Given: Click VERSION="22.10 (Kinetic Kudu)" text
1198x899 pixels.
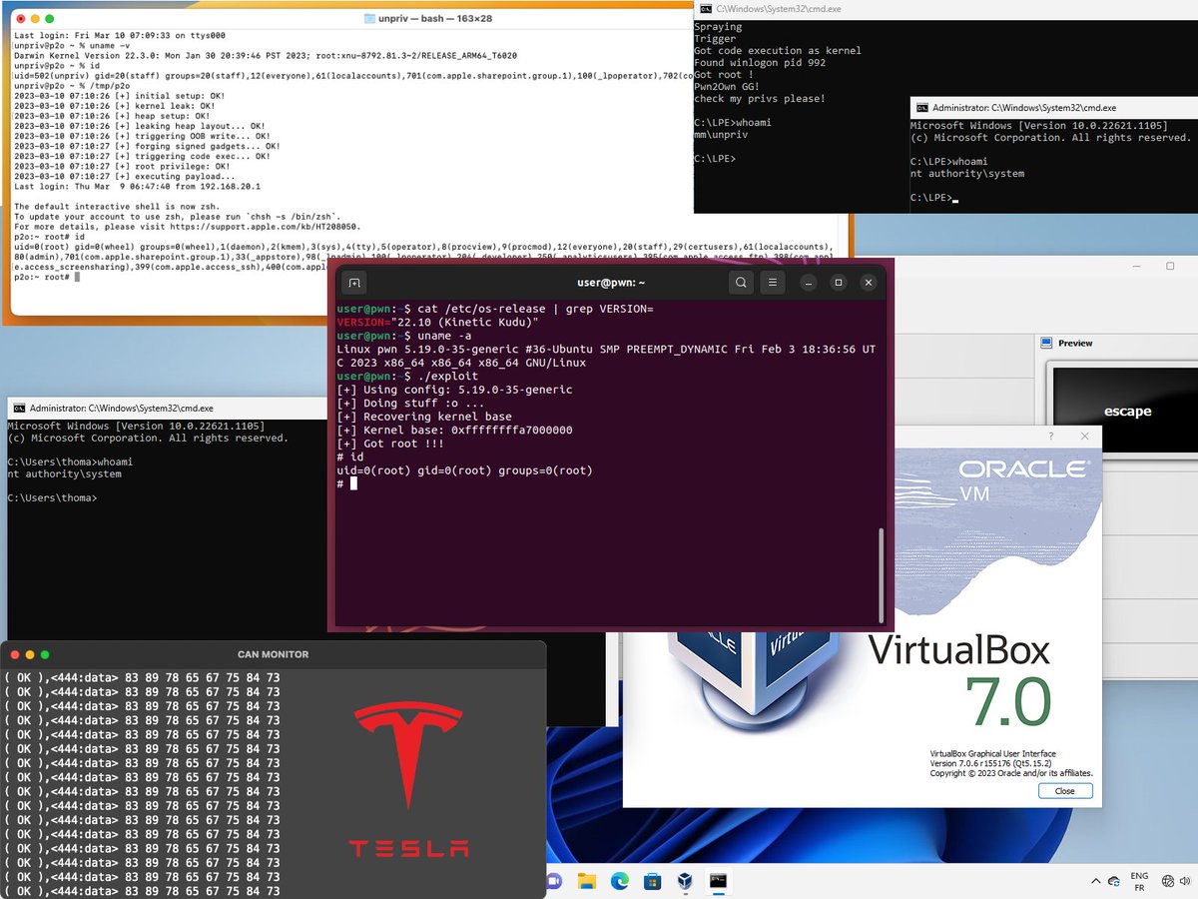Looking at the screenshot, I should click(x=438, y=323).
